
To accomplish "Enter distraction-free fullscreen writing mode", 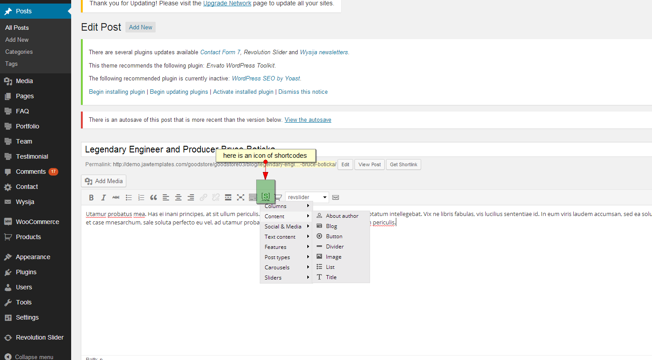I will click(x=241, y=197).
